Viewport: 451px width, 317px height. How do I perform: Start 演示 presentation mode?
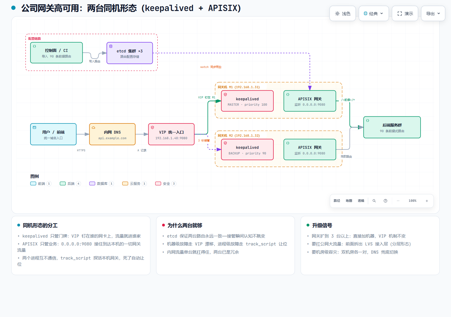pyautogui.click(x=405, y=14)
